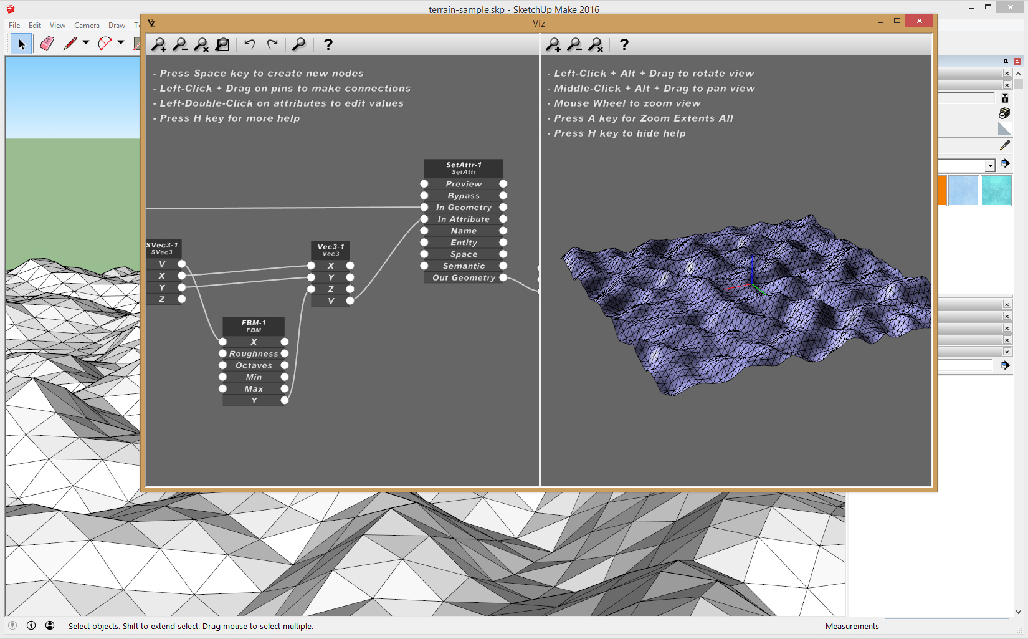Open help question mark in node editor

pos(328,45)
